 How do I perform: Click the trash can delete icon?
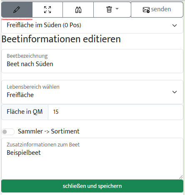[109, 10]
